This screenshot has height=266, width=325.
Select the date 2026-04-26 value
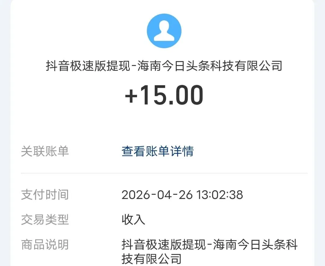click(157, 195)
